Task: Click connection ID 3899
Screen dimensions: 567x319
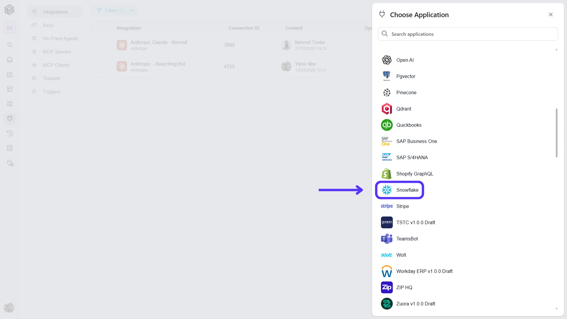Action: (x=229, y=45)
